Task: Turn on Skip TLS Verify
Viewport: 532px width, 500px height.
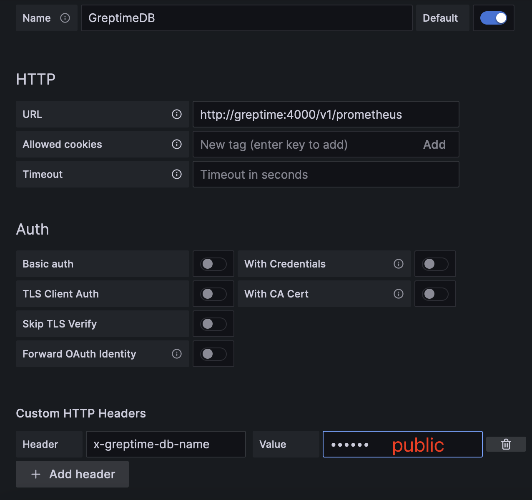Action: 213,324
